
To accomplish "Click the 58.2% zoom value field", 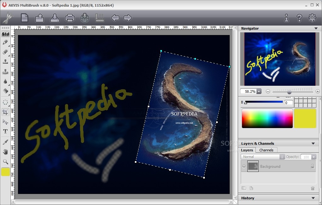I will 249,91.
